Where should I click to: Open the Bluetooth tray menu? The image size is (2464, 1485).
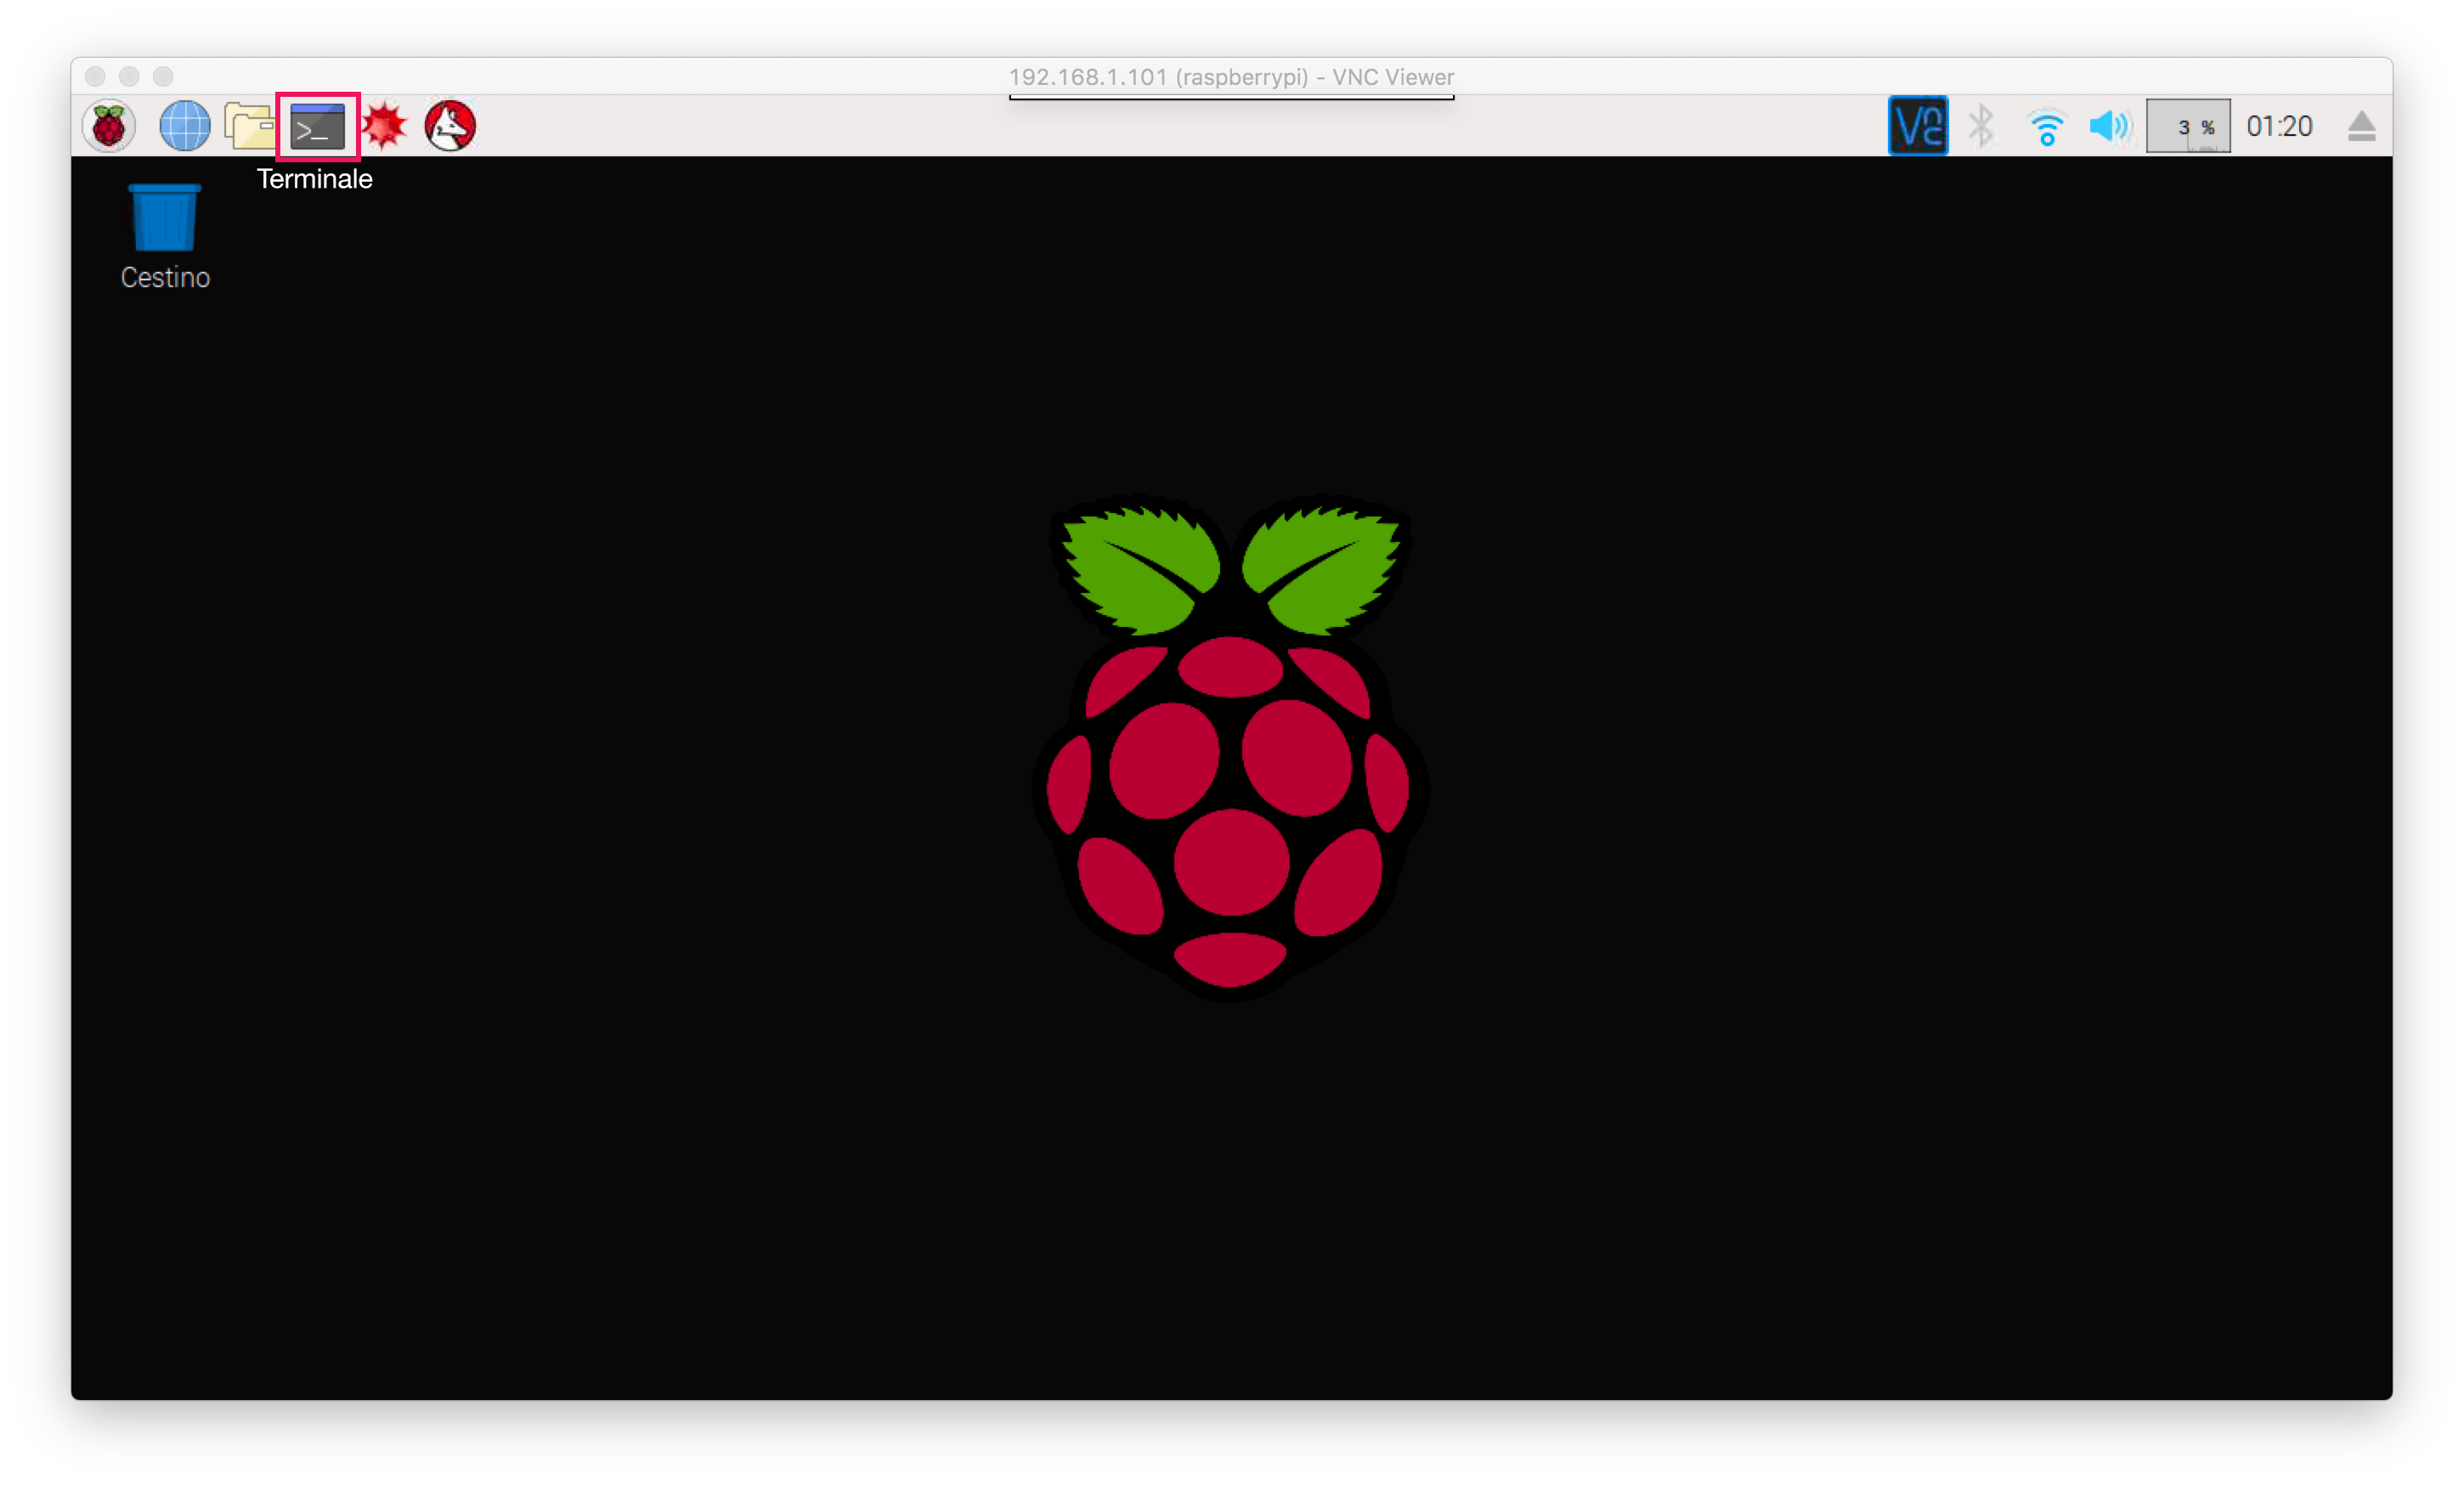click(x=1981, y=126)
